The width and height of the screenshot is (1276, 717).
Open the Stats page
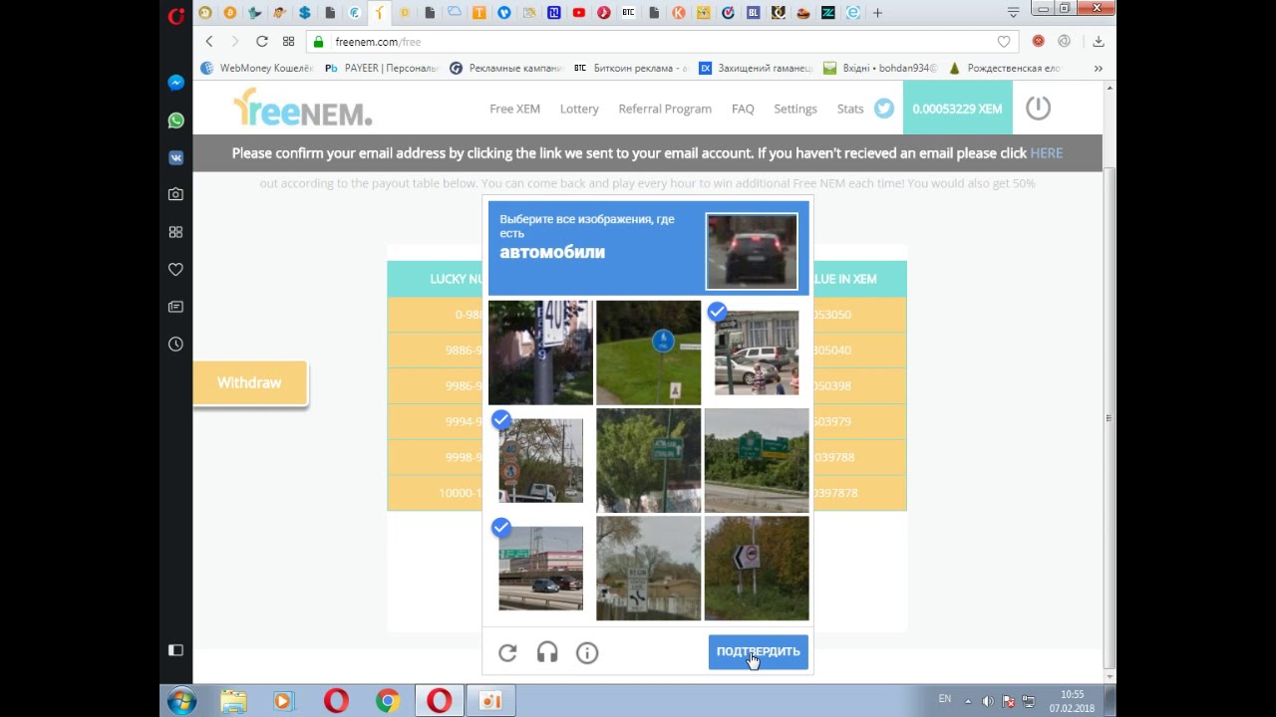[x=850, y=109]
